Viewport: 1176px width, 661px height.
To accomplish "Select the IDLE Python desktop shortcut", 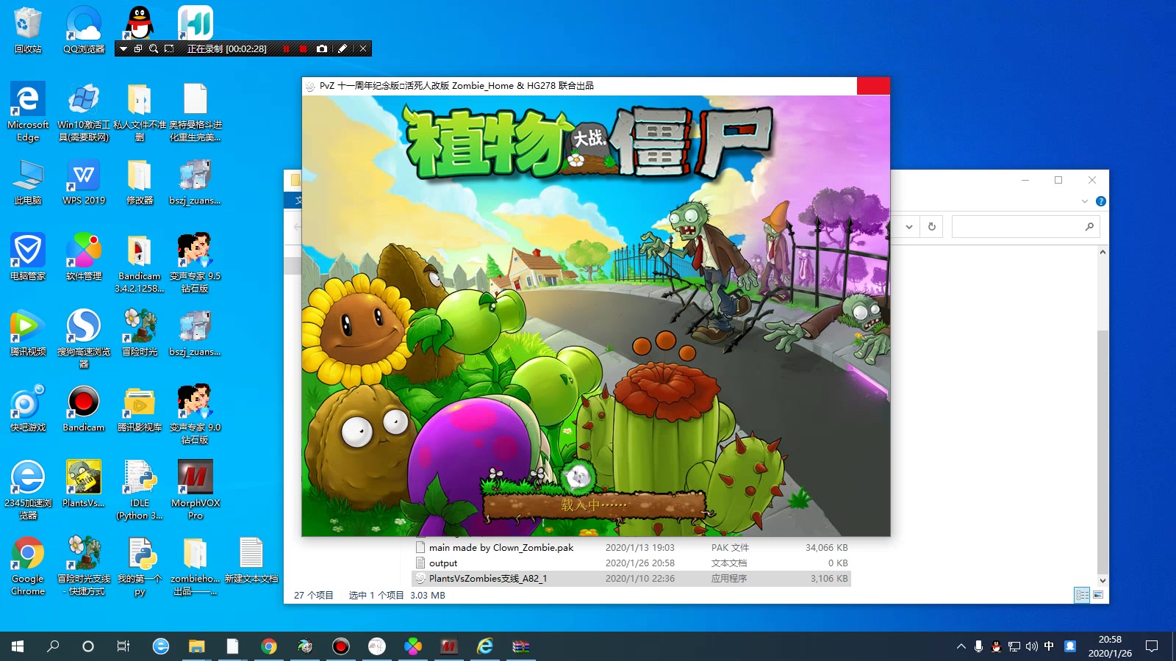I will pos(140,489).
